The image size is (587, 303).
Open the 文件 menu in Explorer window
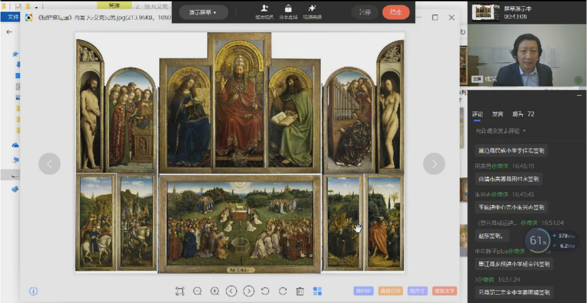tap(13, 17)
